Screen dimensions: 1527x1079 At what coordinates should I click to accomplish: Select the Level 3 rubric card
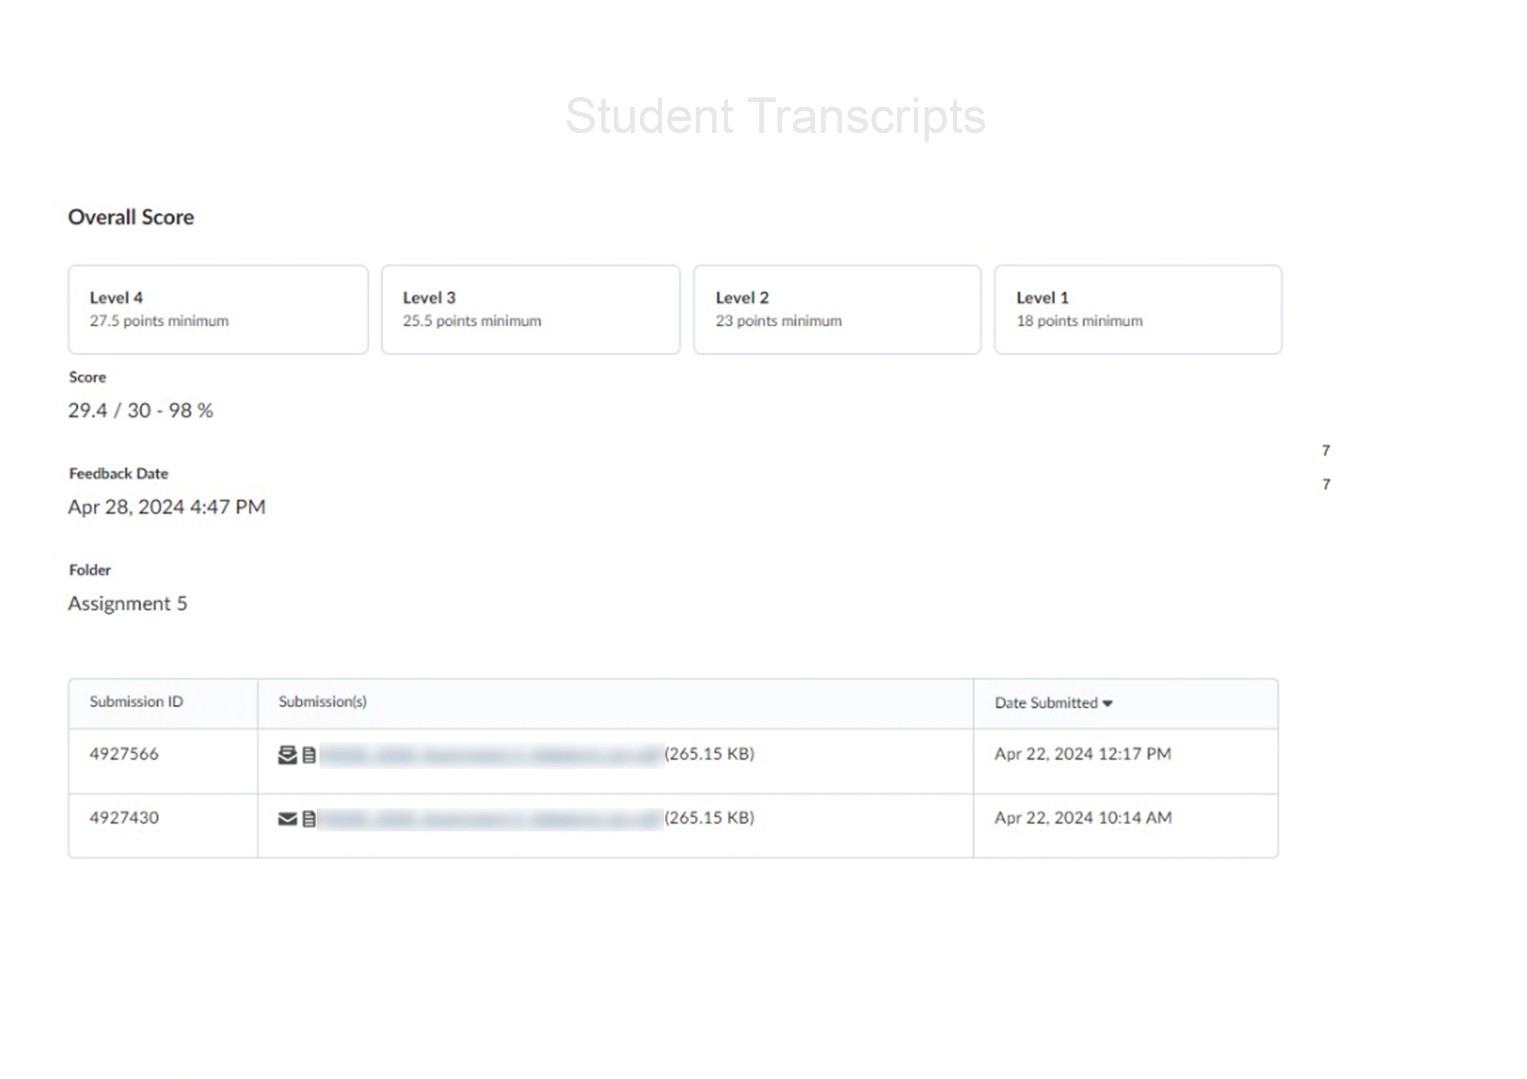click(x=531, y=309)
